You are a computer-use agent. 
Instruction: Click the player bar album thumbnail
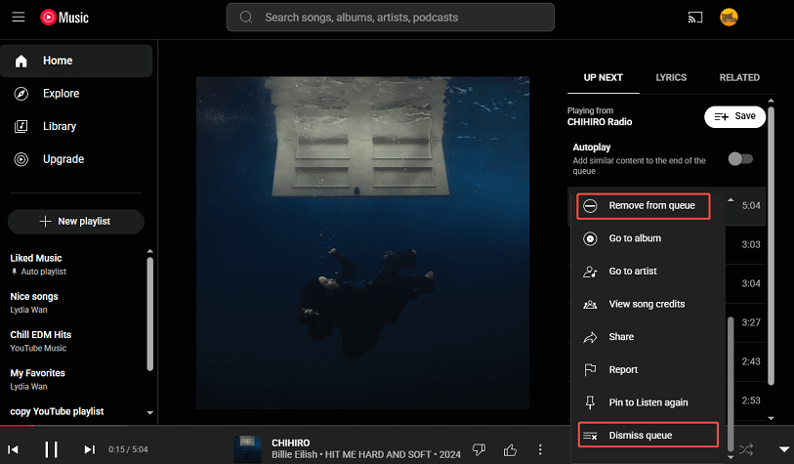click(247, 448)
